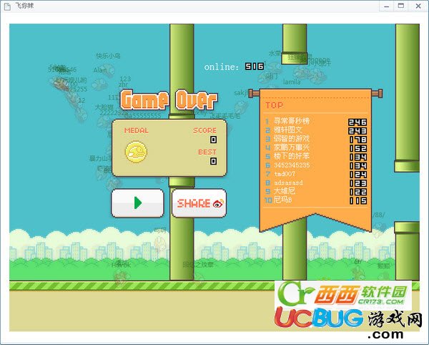Click the top score value 246
Image resolution: width=429 pixels, height=345 pixels.
pyautogui.click(x=357, y=122)
